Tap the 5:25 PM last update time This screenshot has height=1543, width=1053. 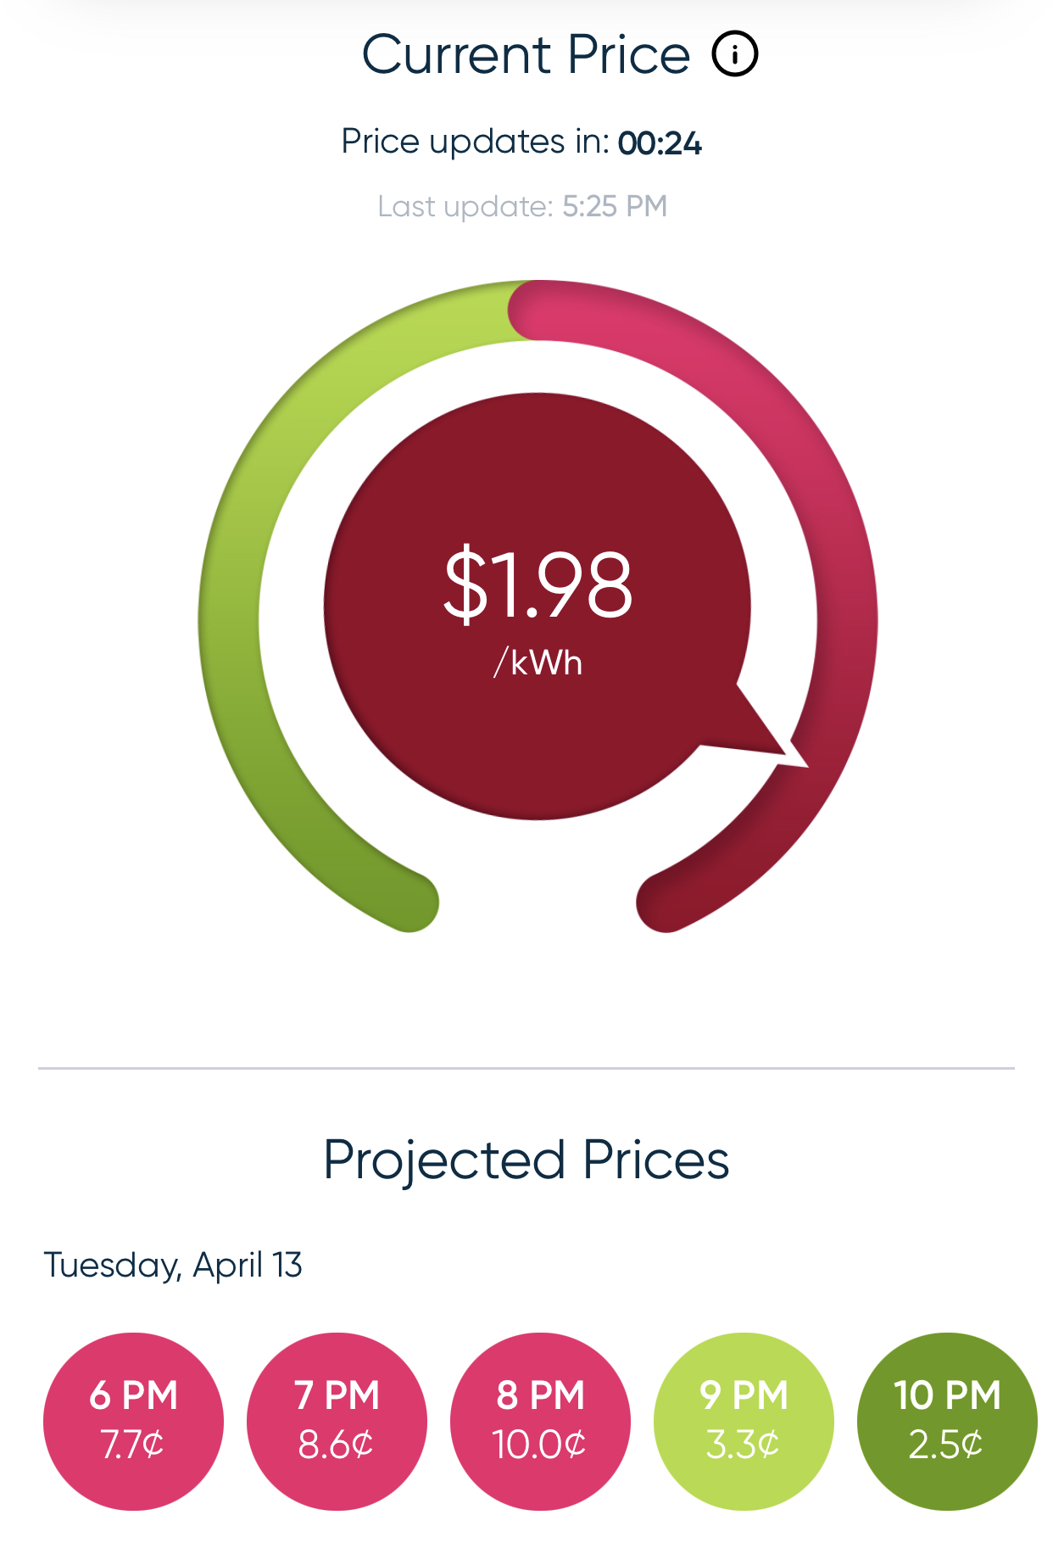point(615,206)
